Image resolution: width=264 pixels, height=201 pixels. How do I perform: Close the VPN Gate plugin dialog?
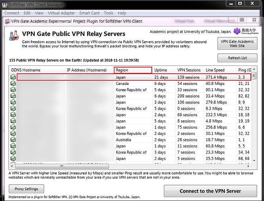tap(254, 20)
